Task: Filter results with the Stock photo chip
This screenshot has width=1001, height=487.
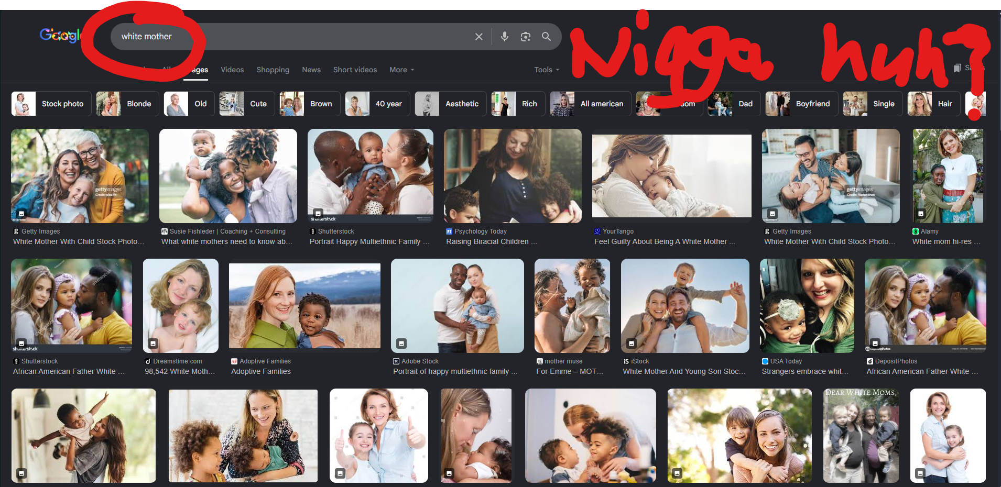Action: (51, 104)
